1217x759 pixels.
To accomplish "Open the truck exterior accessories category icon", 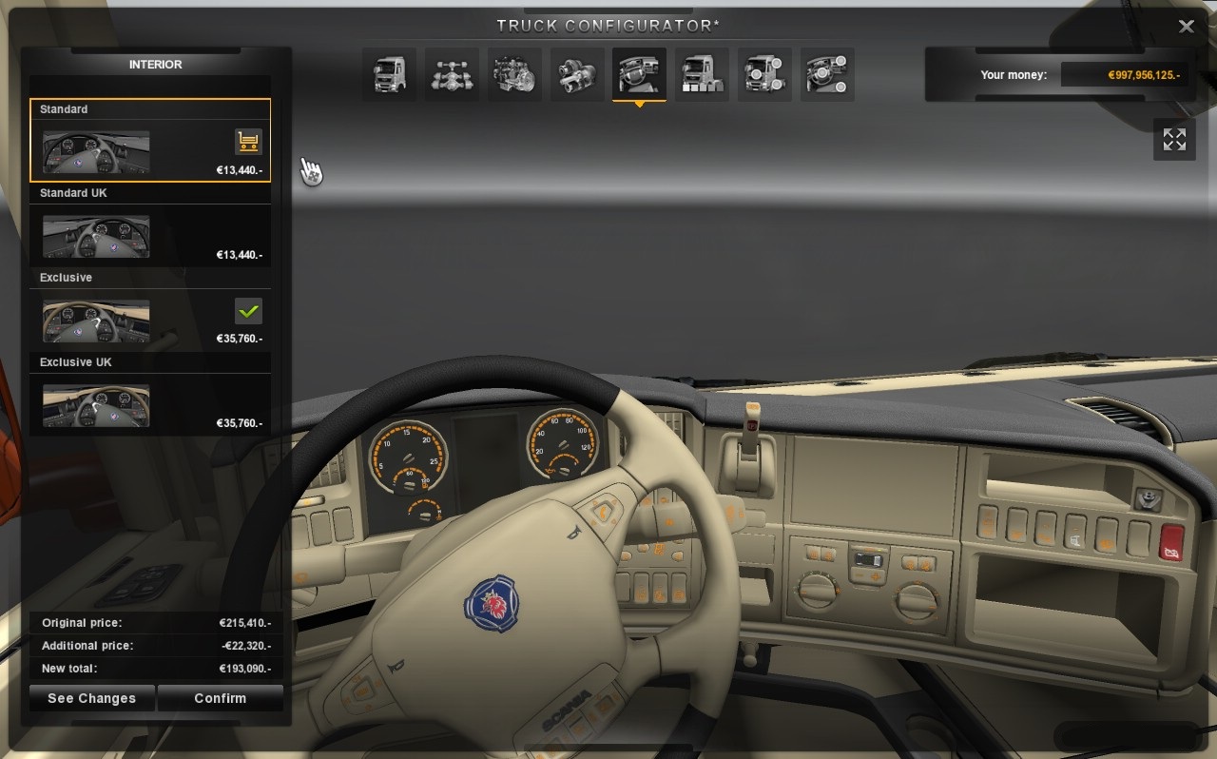I will pos(764,74).
